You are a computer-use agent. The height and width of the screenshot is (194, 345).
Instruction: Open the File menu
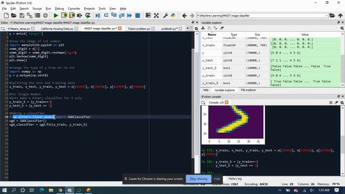tap(4, 9)
